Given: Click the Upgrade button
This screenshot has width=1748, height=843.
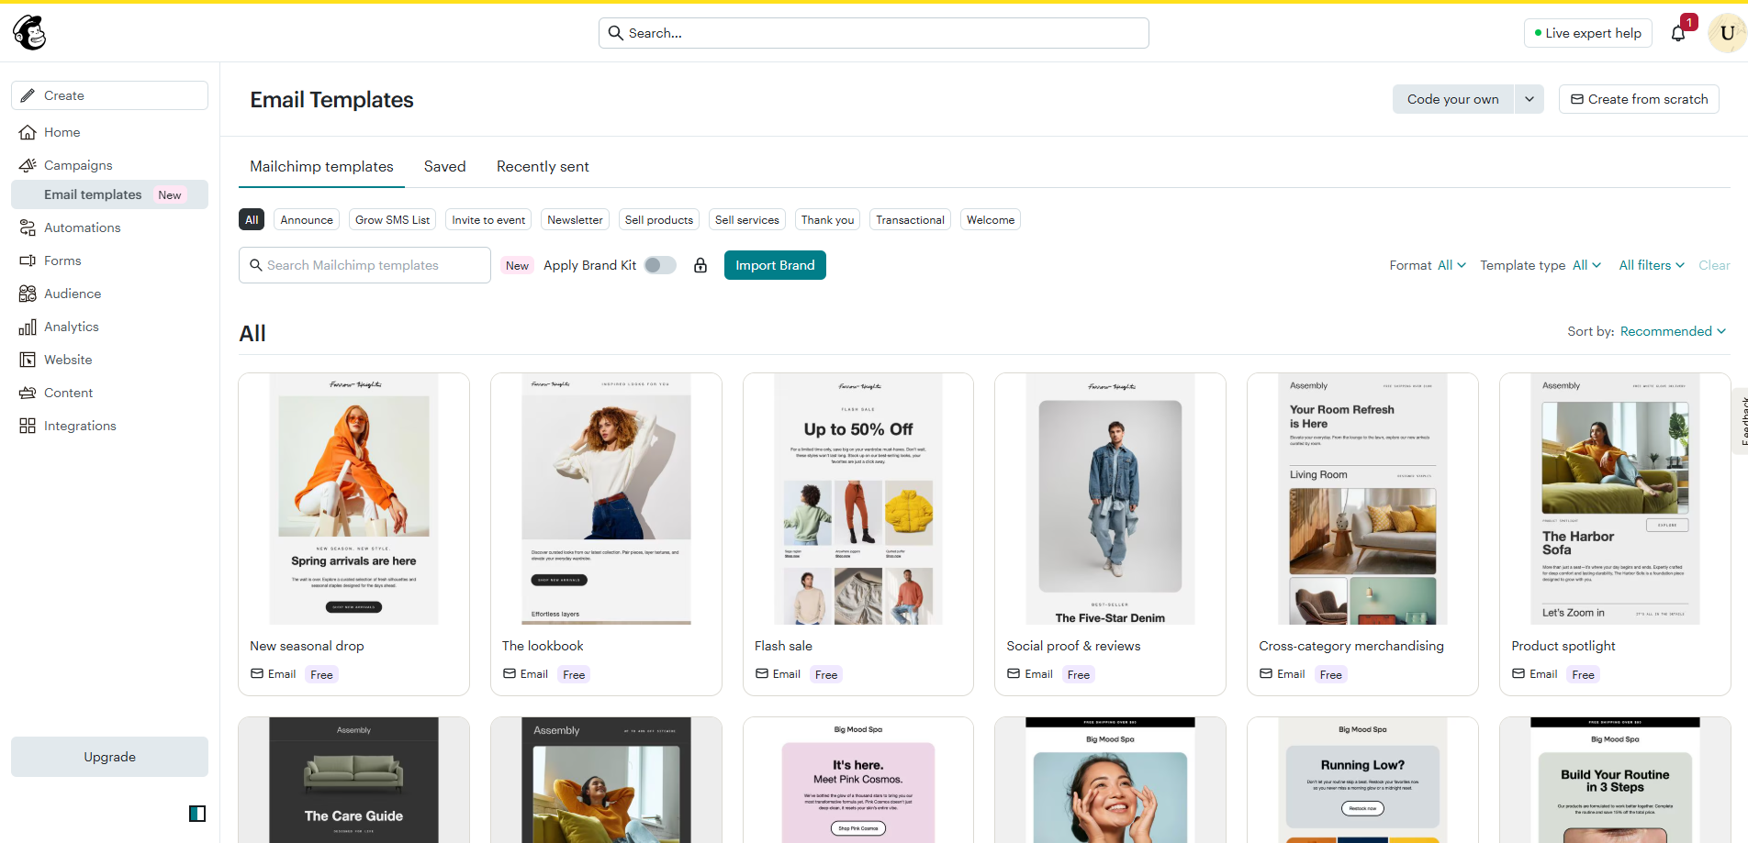Looking at the screenshot, I should click(x=109, y=757).
